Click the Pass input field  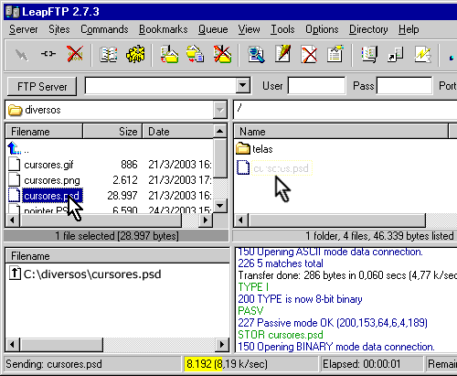pos(405,85)
